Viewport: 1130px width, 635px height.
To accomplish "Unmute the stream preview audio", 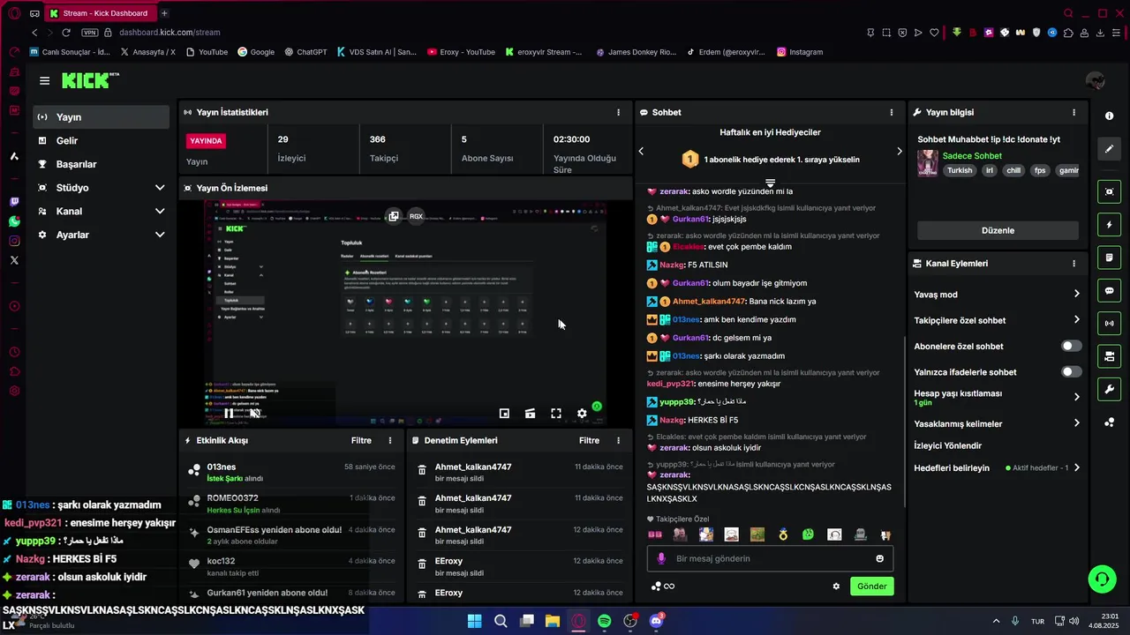I will point(254,413).
